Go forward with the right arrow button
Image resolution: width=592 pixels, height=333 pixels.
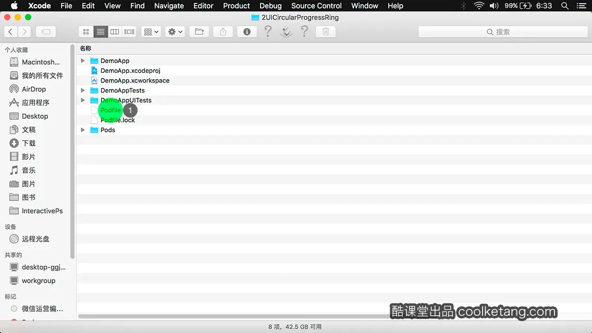(x=24, y=32)
